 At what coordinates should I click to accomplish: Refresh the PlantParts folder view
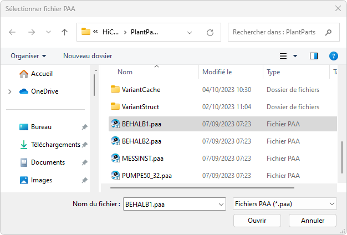tap(210, 32)
